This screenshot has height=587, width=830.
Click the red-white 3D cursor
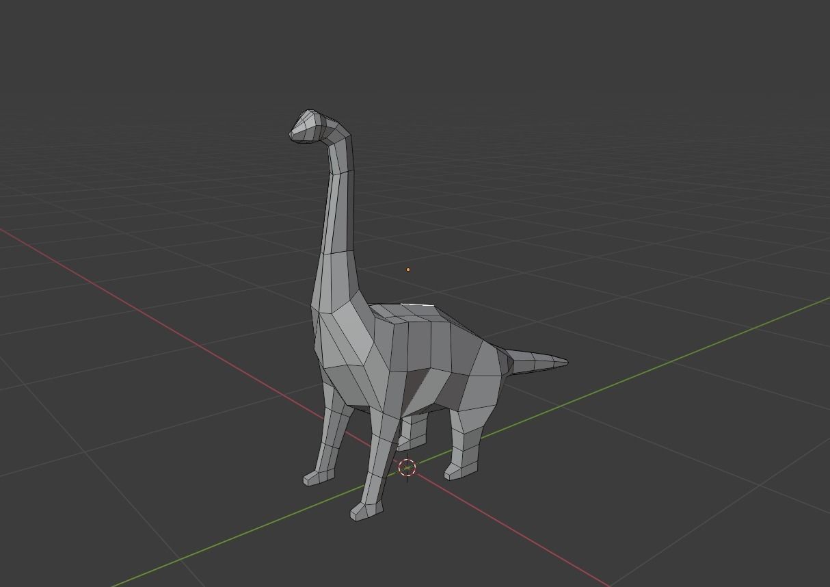click(x=407, y=468)
